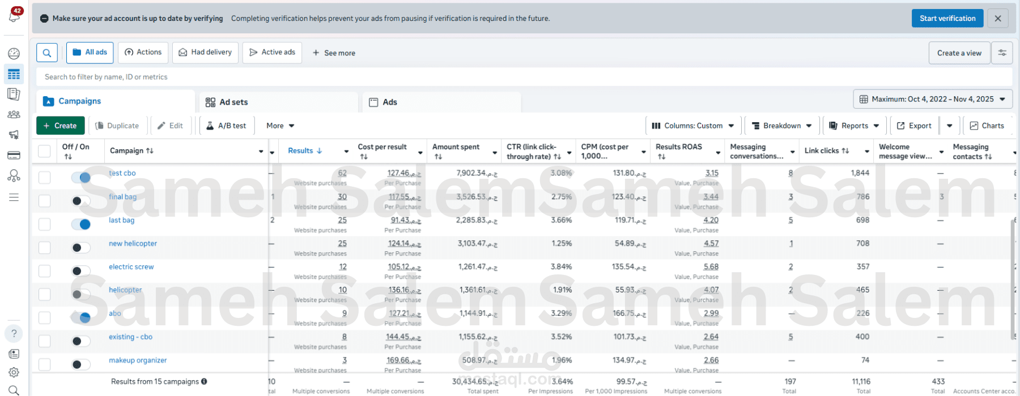Image resolution: width=1020 pixels, height=396 pixels.
Task: Tick the select-all checkbox in table header
Action: click(44, 151)
